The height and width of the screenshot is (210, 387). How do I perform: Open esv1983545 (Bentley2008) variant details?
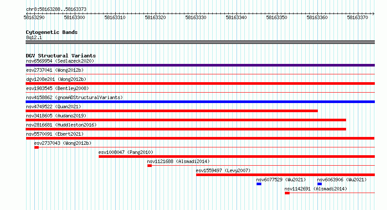point(57,88)
